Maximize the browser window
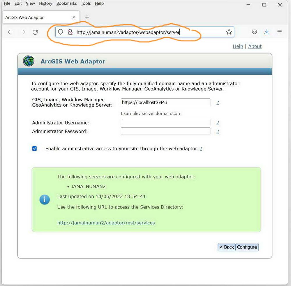291x286 pixels. [x=264, y=5]
